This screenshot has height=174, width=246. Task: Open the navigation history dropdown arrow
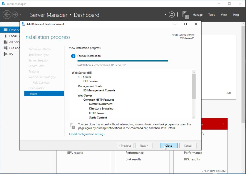[20, 15]
